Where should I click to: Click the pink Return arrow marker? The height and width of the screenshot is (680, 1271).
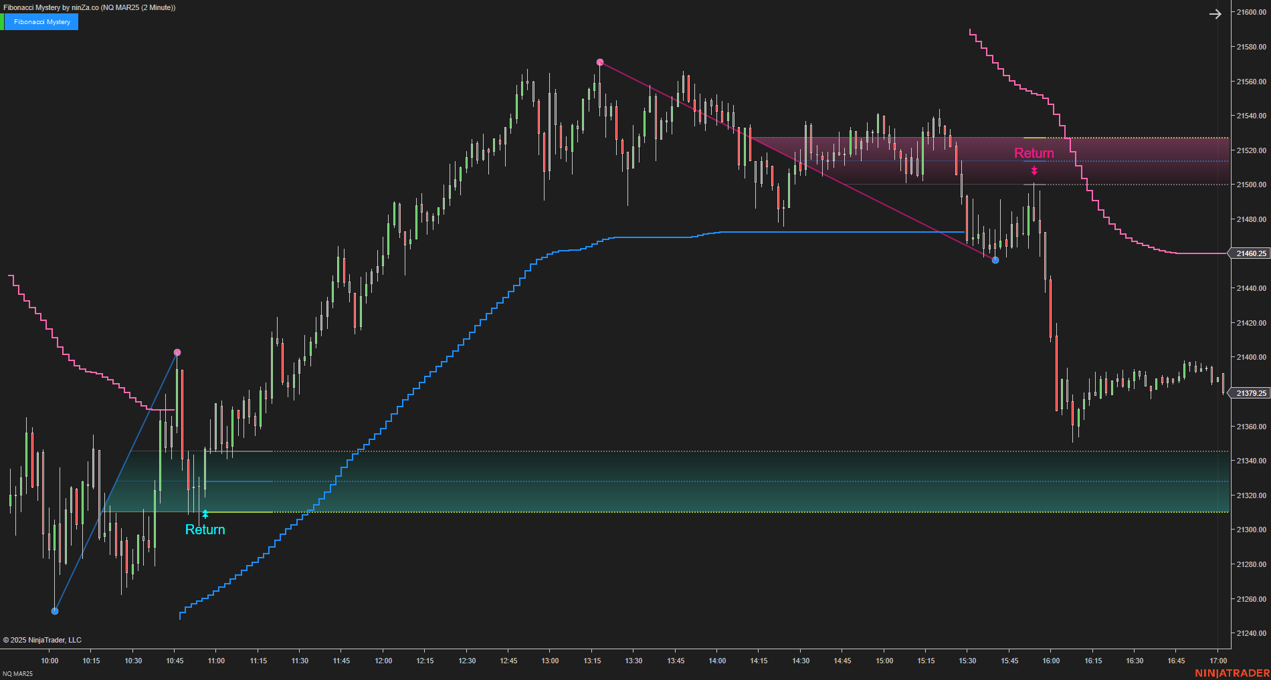point(1034,172)
